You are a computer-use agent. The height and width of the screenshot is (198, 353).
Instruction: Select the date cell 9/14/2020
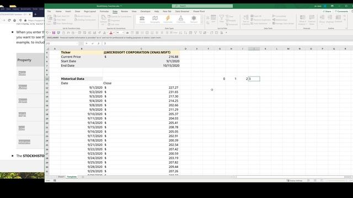(x=82, y=123)
